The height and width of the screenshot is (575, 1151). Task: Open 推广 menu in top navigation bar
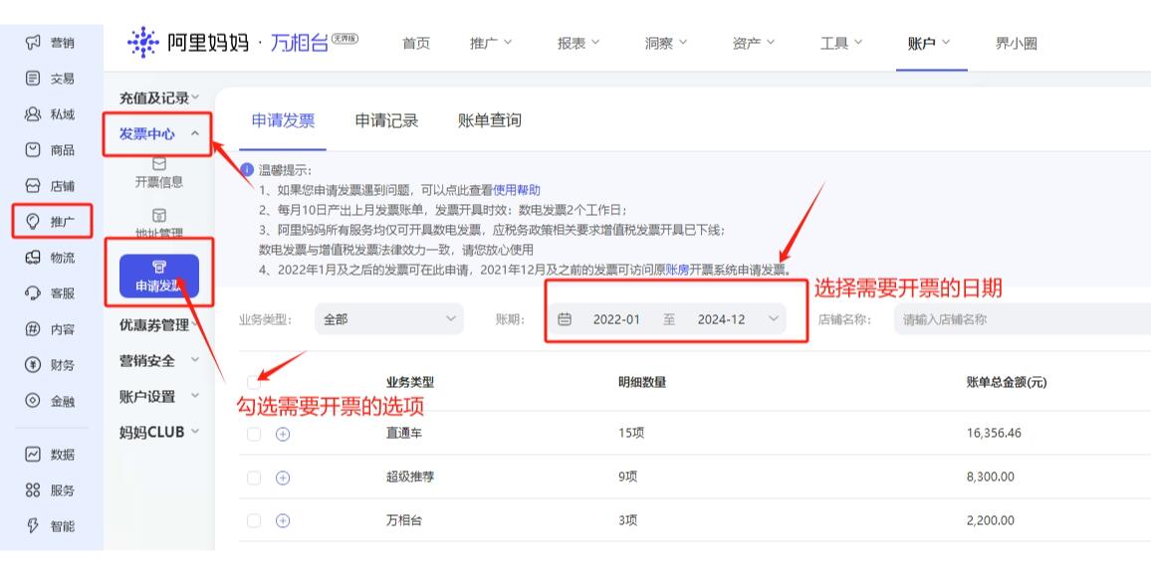pos(491,43)
